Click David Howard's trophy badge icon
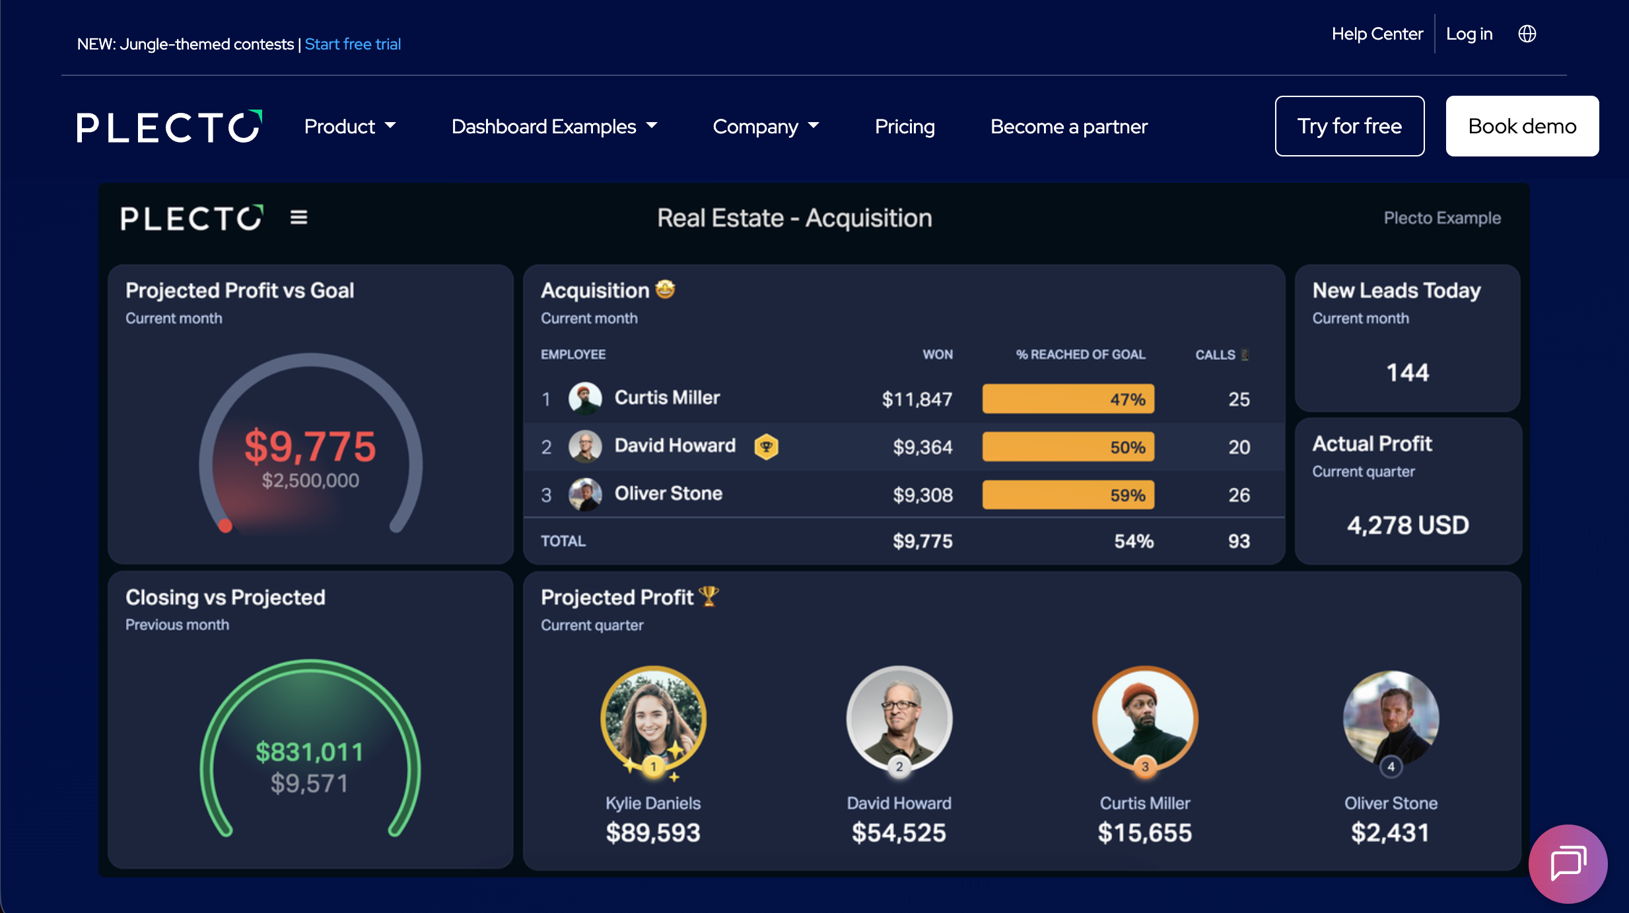 pos(766,447)
